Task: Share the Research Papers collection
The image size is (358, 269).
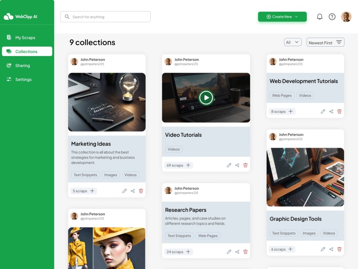Action: 237,252
